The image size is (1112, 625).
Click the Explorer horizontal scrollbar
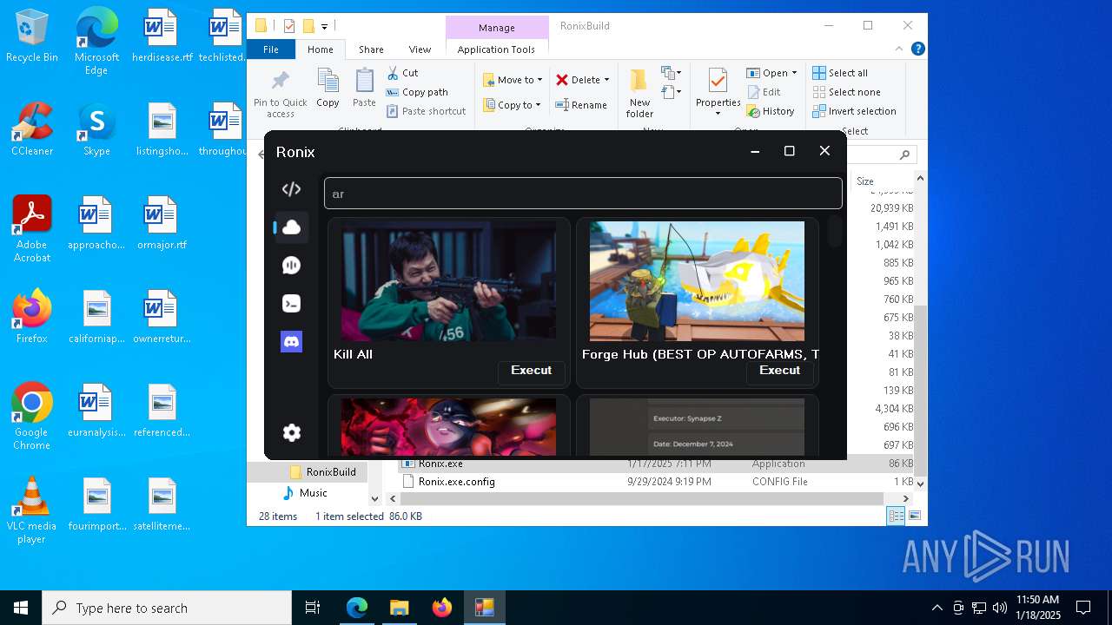click(640, 499)
